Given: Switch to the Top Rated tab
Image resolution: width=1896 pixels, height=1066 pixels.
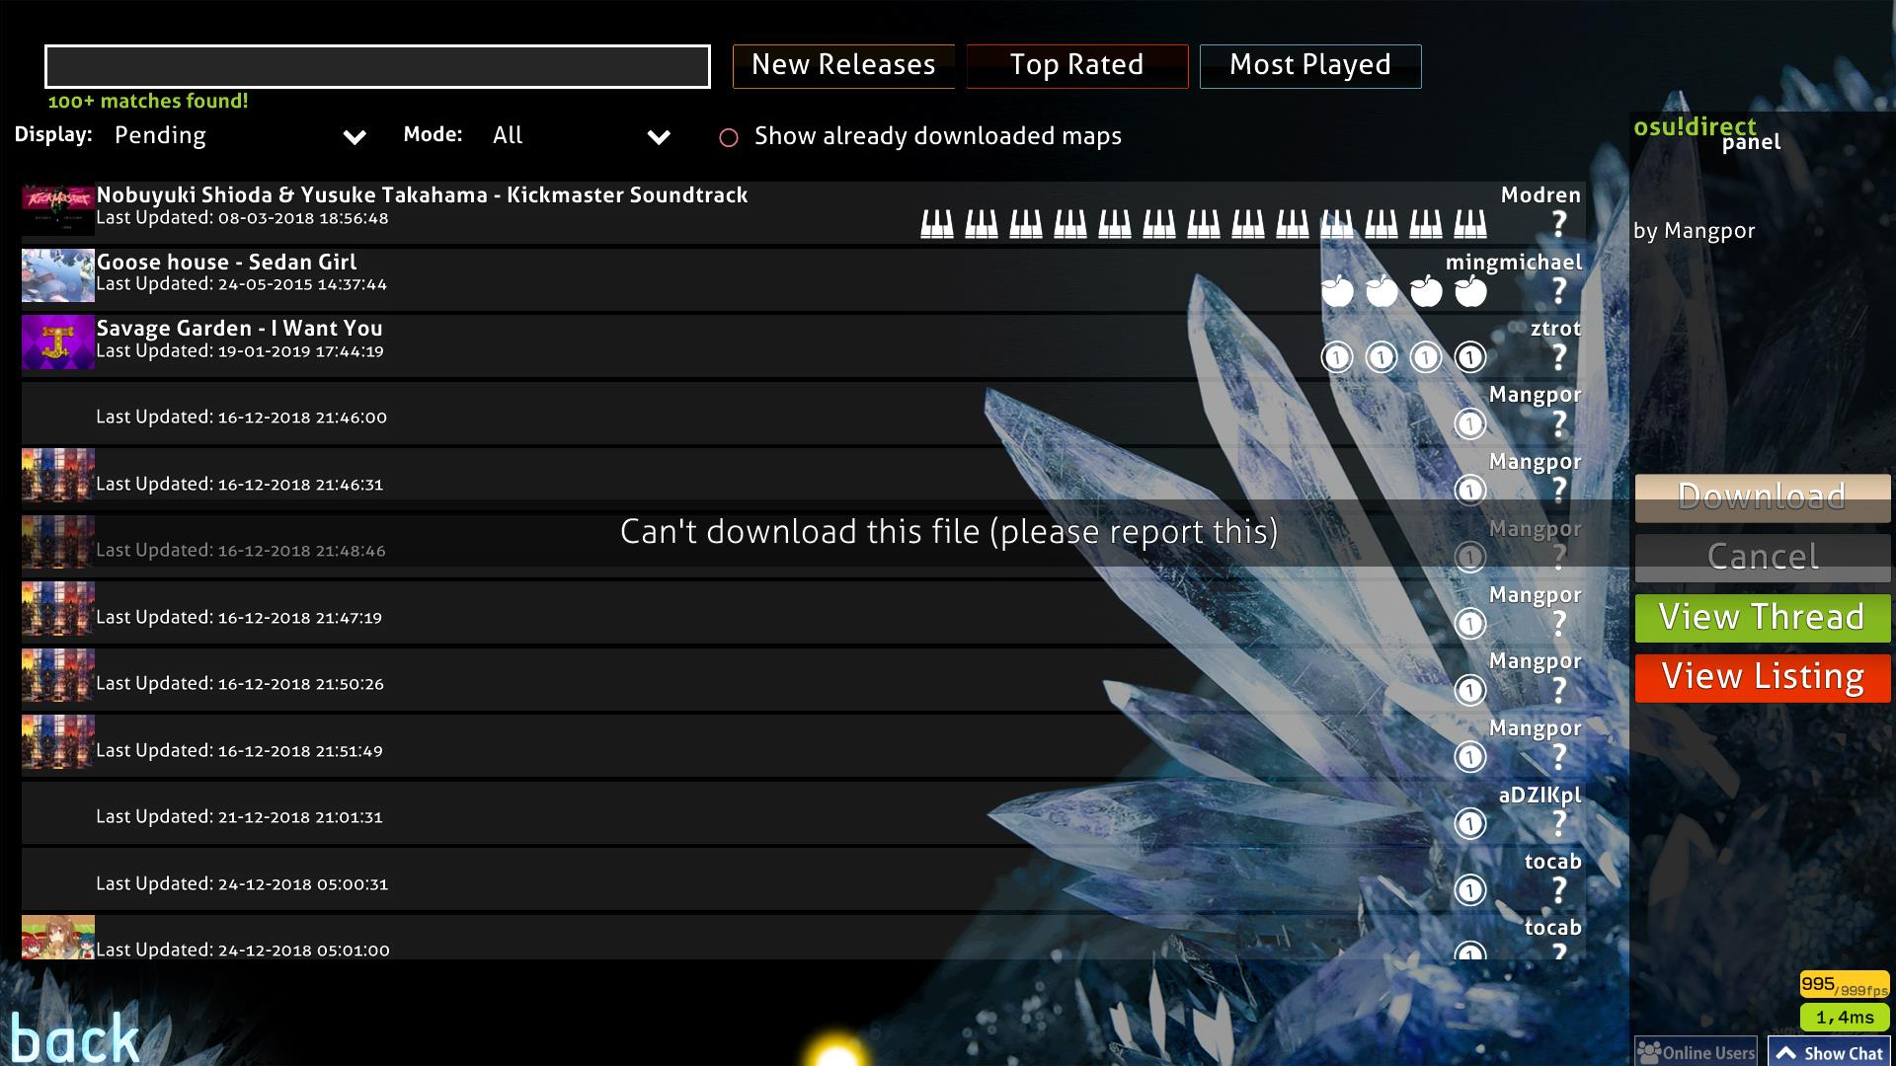Looking at the screenshot, I should [1076, 65].
